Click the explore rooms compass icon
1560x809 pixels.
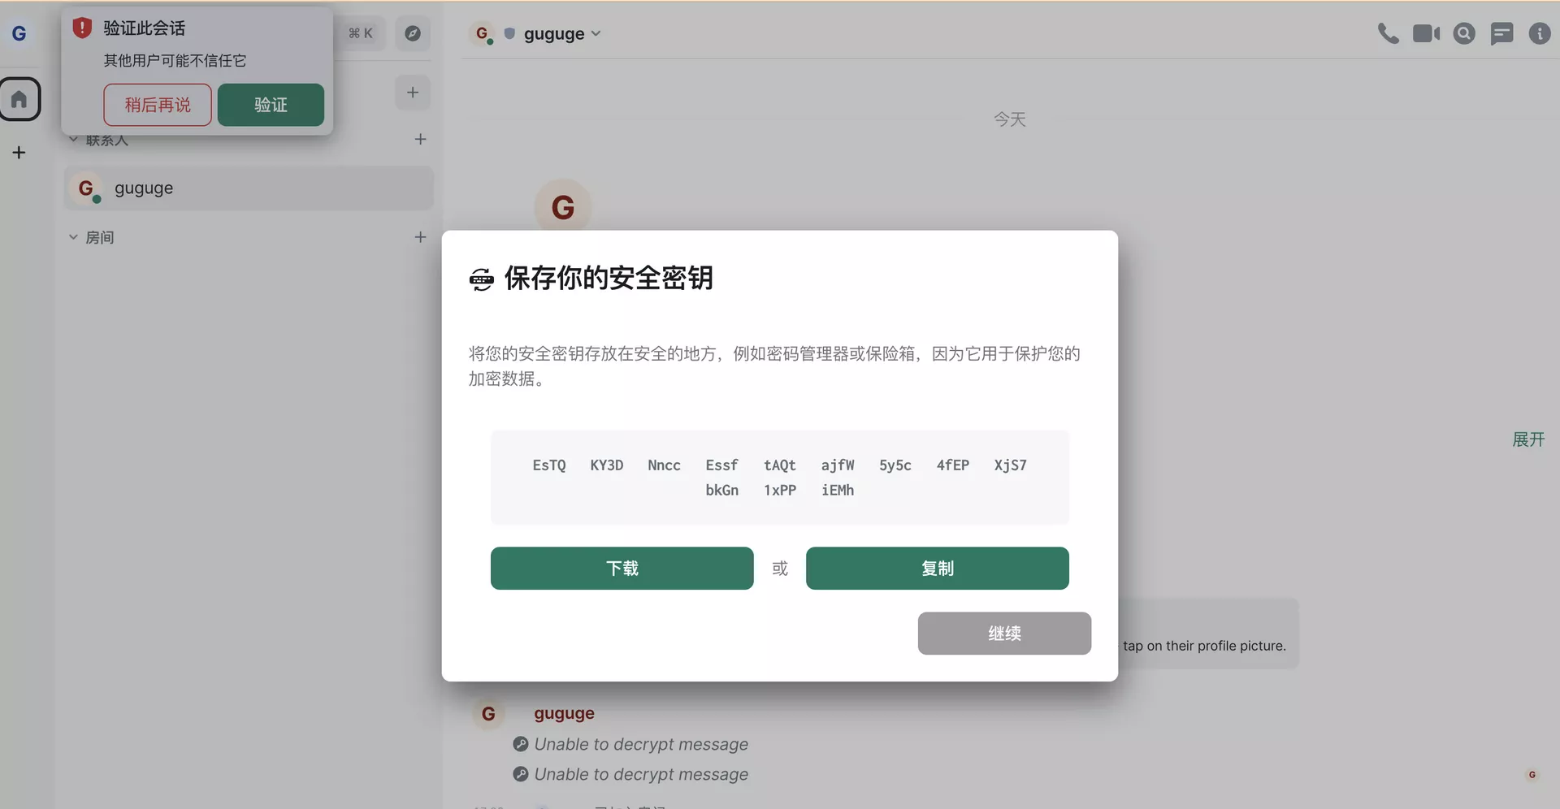pos(413,33)
